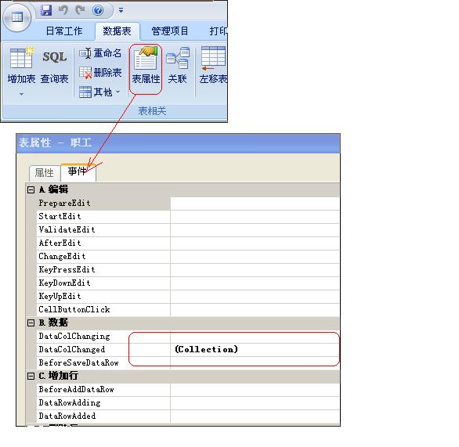The height and width of the screenshot is (447, 459).
Task: Click the 增加表 add table icon
Action: click(21, 66)
